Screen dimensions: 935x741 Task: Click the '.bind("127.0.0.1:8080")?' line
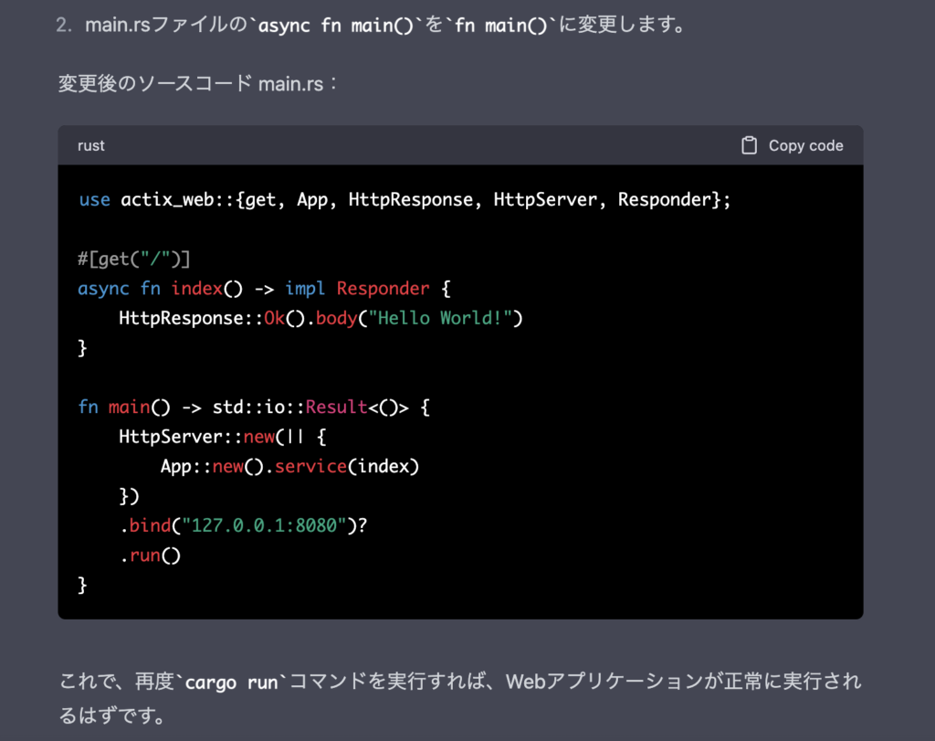pyautogui.click(x=243, y=525)
